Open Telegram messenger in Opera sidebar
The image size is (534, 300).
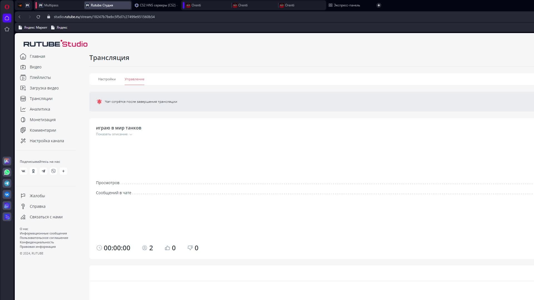[7, 183]
